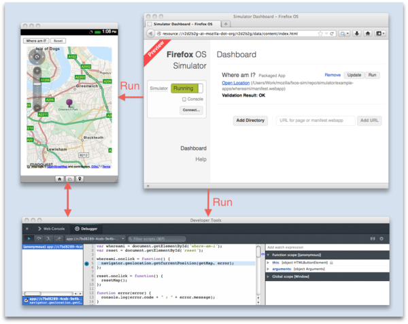The image size is (408, 324).
Task: Click the Remove link for Where am I
Action: 333,75
